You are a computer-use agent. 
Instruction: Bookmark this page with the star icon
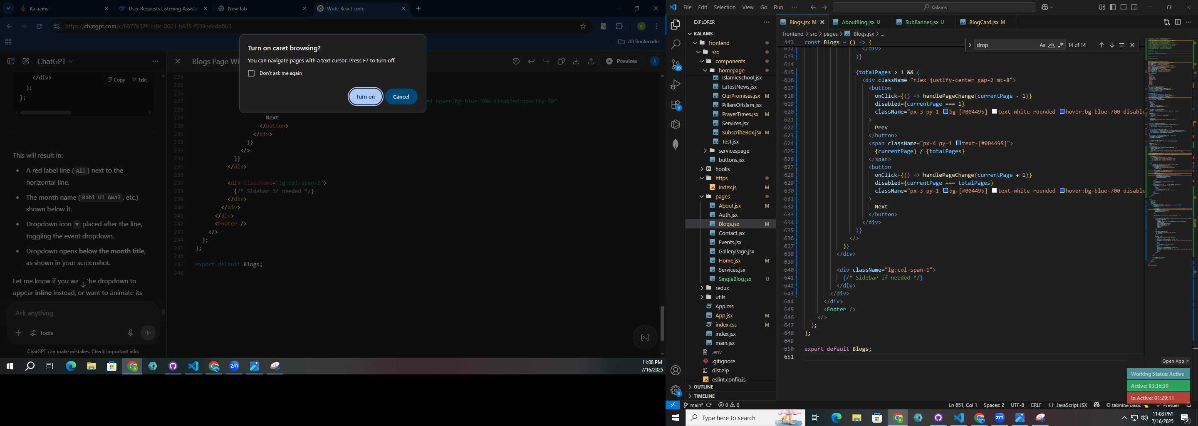coord(583,27)
